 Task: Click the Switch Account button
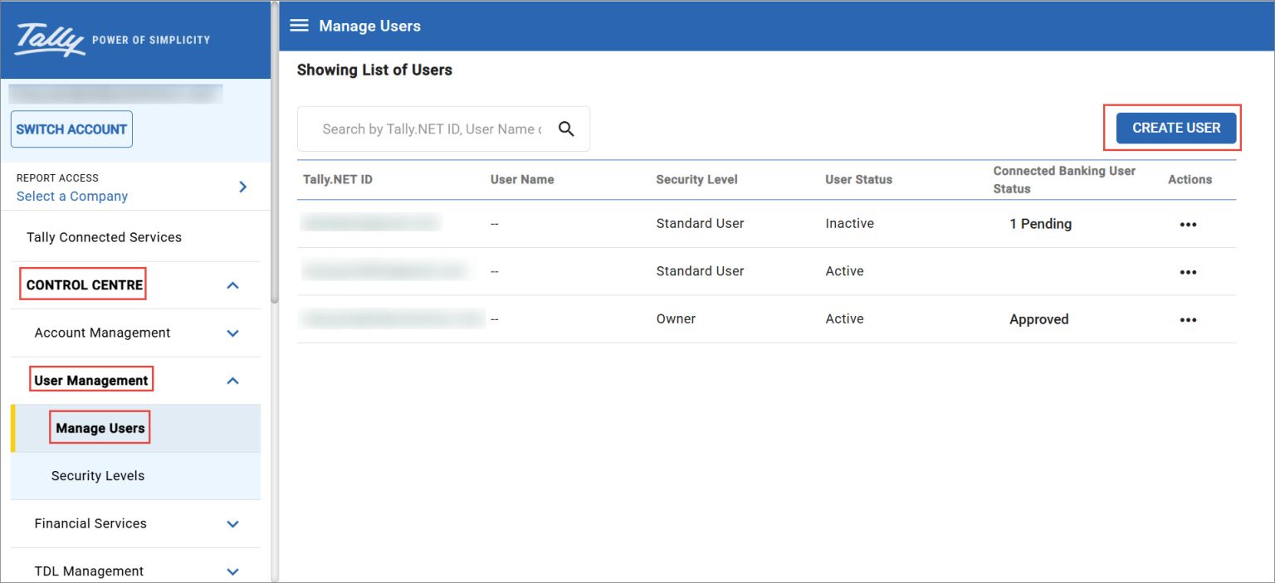(71, 129)
